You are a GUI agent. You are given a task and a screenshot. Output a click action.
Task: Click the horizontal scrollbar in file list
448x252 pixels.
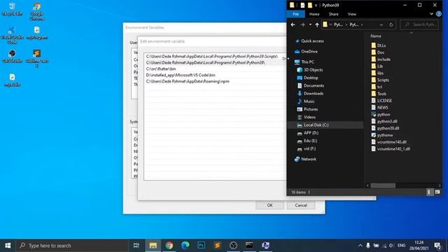click(x=383, y=185)
